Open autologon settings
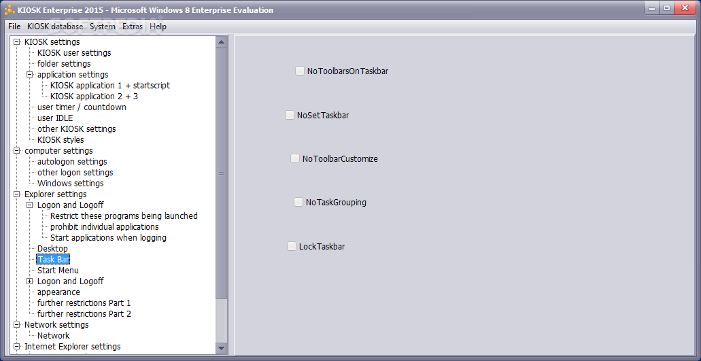This screenshot has height=361, width=701. (x=72, y=161)
